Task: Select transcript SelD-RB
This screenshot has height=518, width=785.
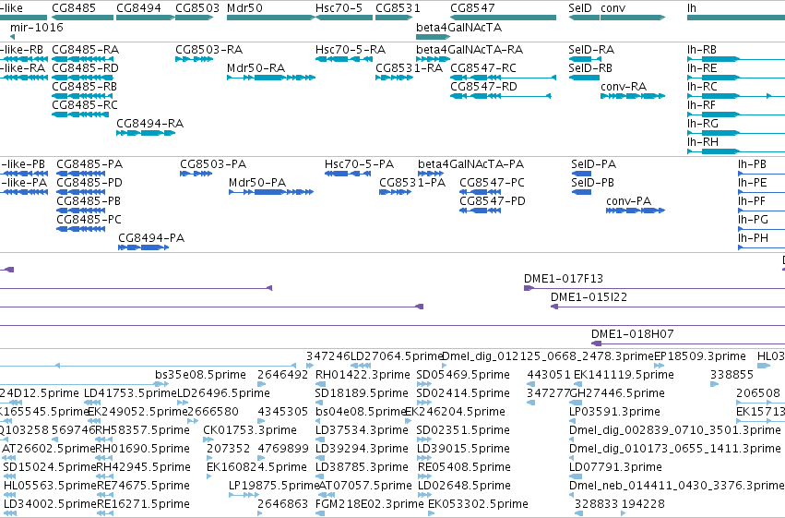Action: pyautogui.click(x=584, y=78)
